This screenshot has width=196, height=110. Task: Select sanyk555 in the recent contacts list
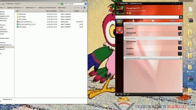153,28
